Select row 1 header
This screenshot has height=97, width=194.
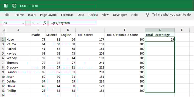click(x=3, y=35)
